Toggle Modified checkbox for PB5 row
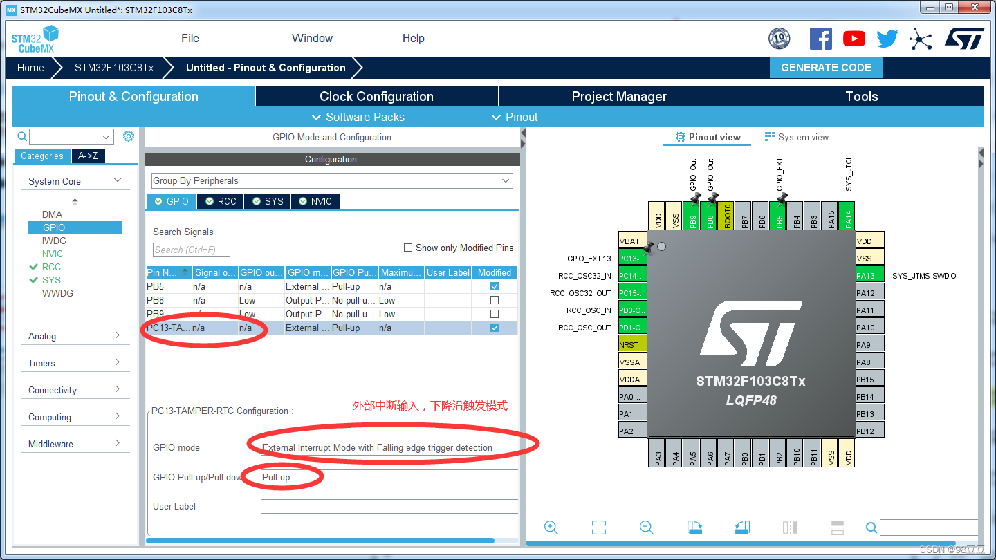 pyautogui.click(x=495, y=286)
